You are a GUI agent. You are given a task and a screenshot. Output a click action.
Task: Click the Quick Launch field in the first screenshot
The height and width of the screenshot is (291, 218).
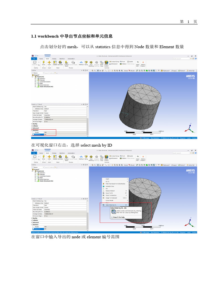coord(181,59)
